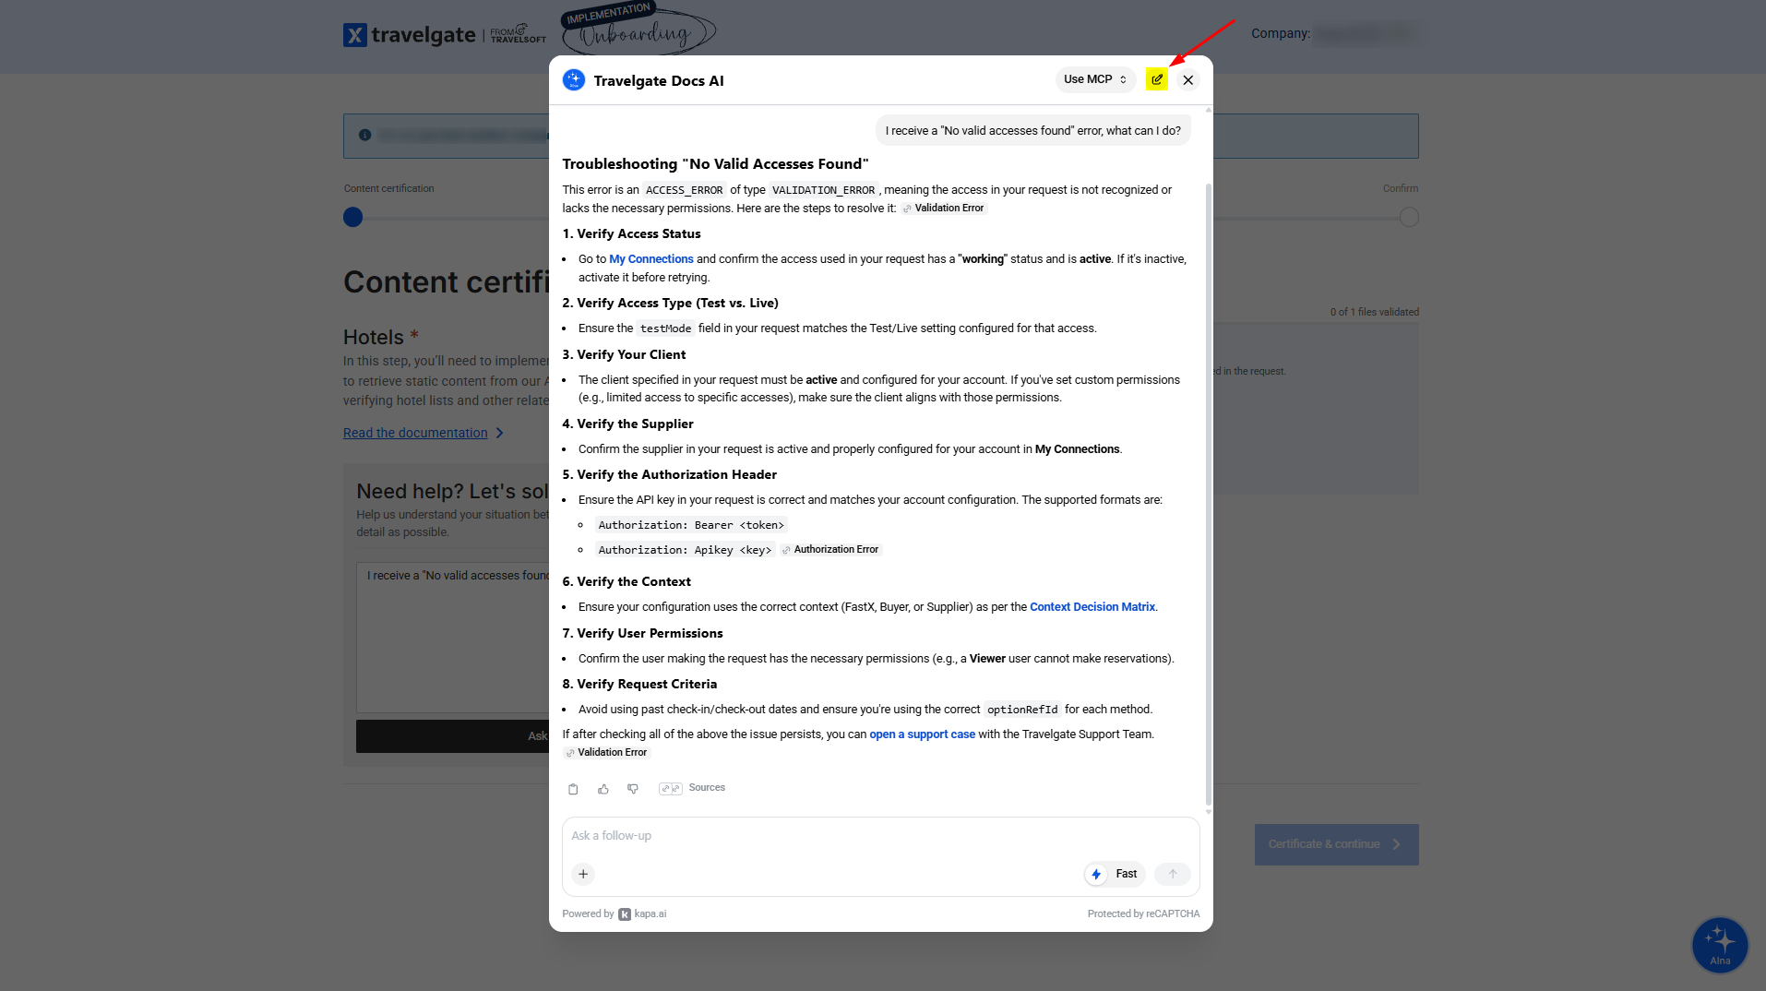Give the answer a thumbs up
This screenshot has height=991, width=1766.
[x=603, y=789]
